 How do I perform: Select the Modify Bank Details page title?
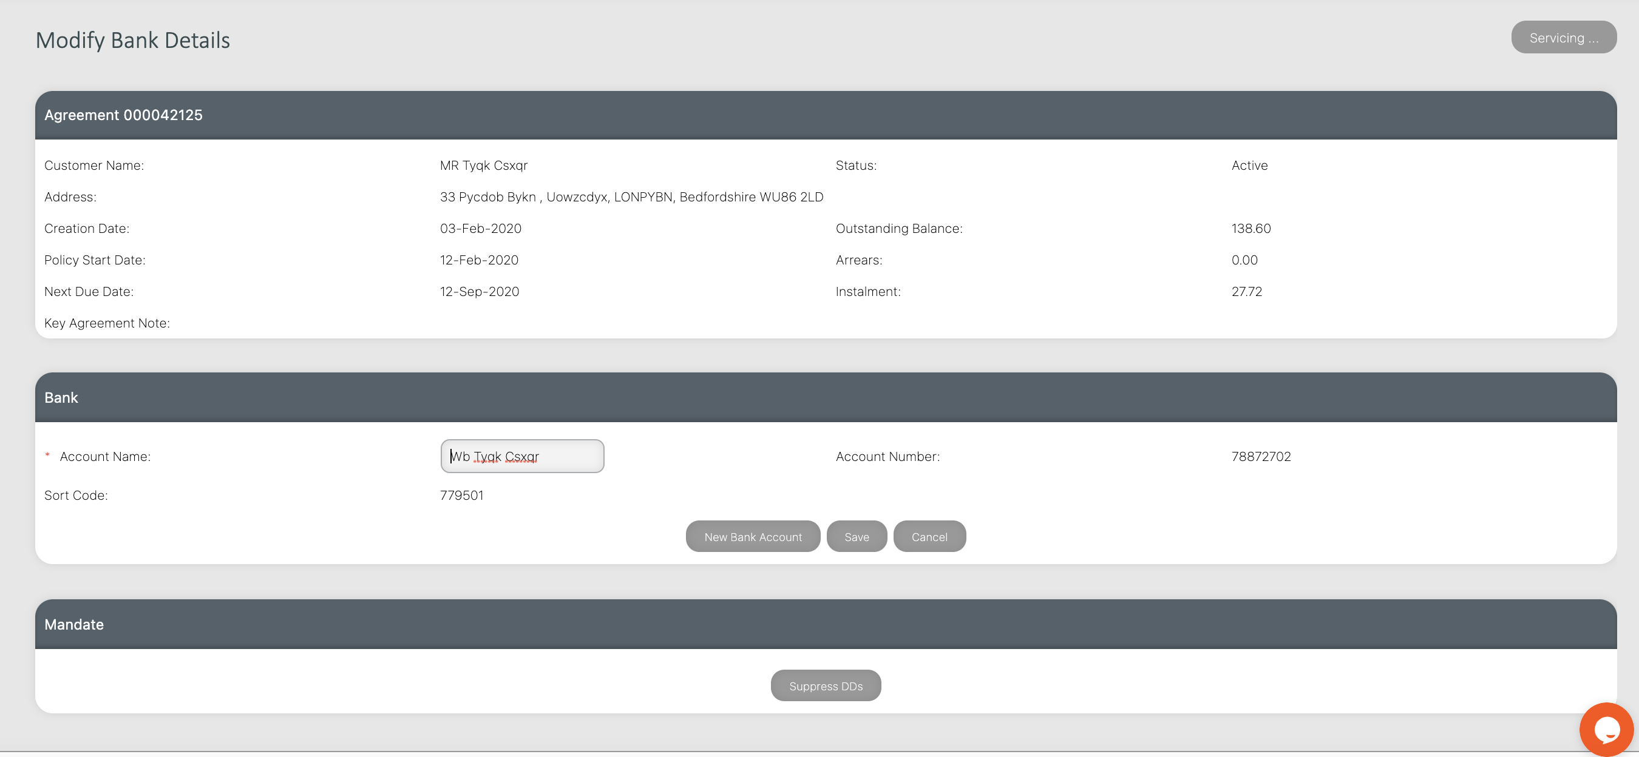132,40
